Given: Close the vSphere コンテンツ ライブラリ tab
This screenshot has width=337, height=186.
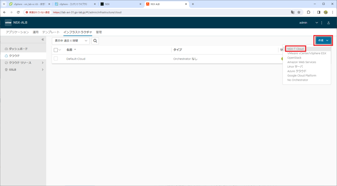Looking at the screenshot, I should click(x=95, y=4).
